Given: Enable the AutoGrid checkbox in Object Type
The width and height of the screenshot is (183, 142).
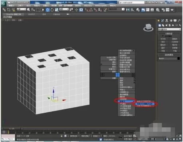Looking at the screenshot, I should coord(163,36).
